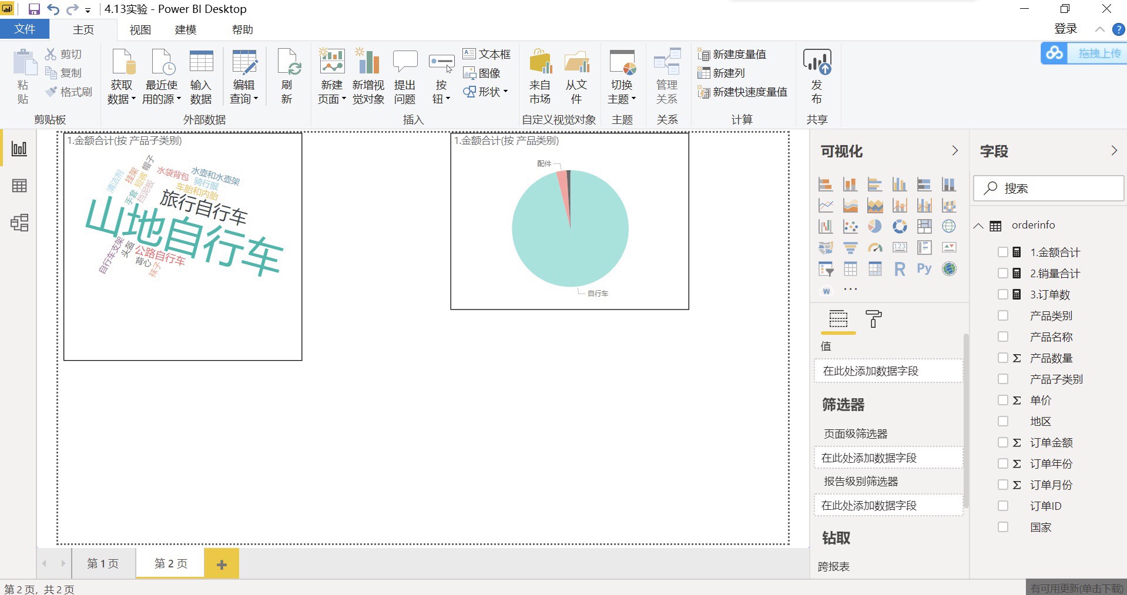
Task: Add a new page with plus button
Action: 222,564
